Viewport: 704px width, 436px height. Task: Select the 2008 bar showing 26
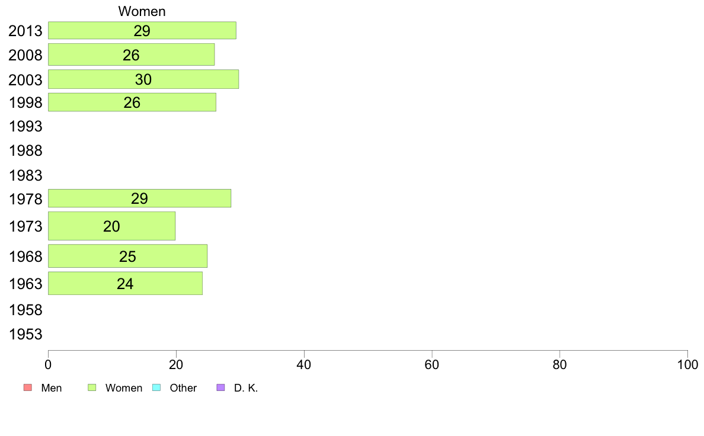pos(131,54)
